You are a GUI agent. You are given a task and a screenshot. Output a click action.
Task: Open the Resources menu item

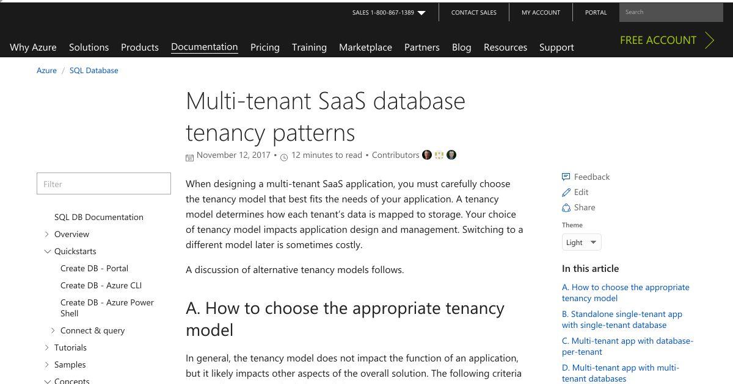(x=505, y=47)
